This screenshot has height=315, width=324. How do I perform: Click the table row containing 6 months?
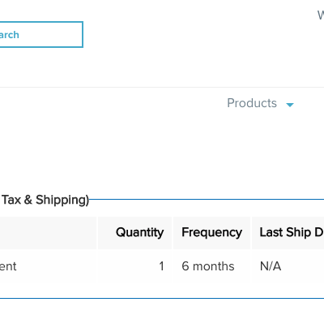pyautogui.click(x=162, y=266)
